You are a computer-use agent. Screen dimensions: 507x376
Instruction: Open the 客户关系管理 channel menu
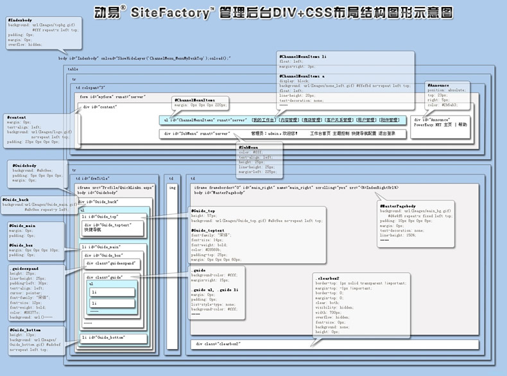click(339, 120)
